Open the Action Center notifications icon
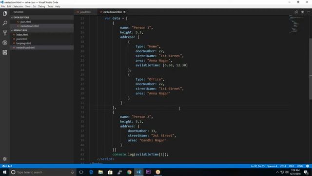 306,172
